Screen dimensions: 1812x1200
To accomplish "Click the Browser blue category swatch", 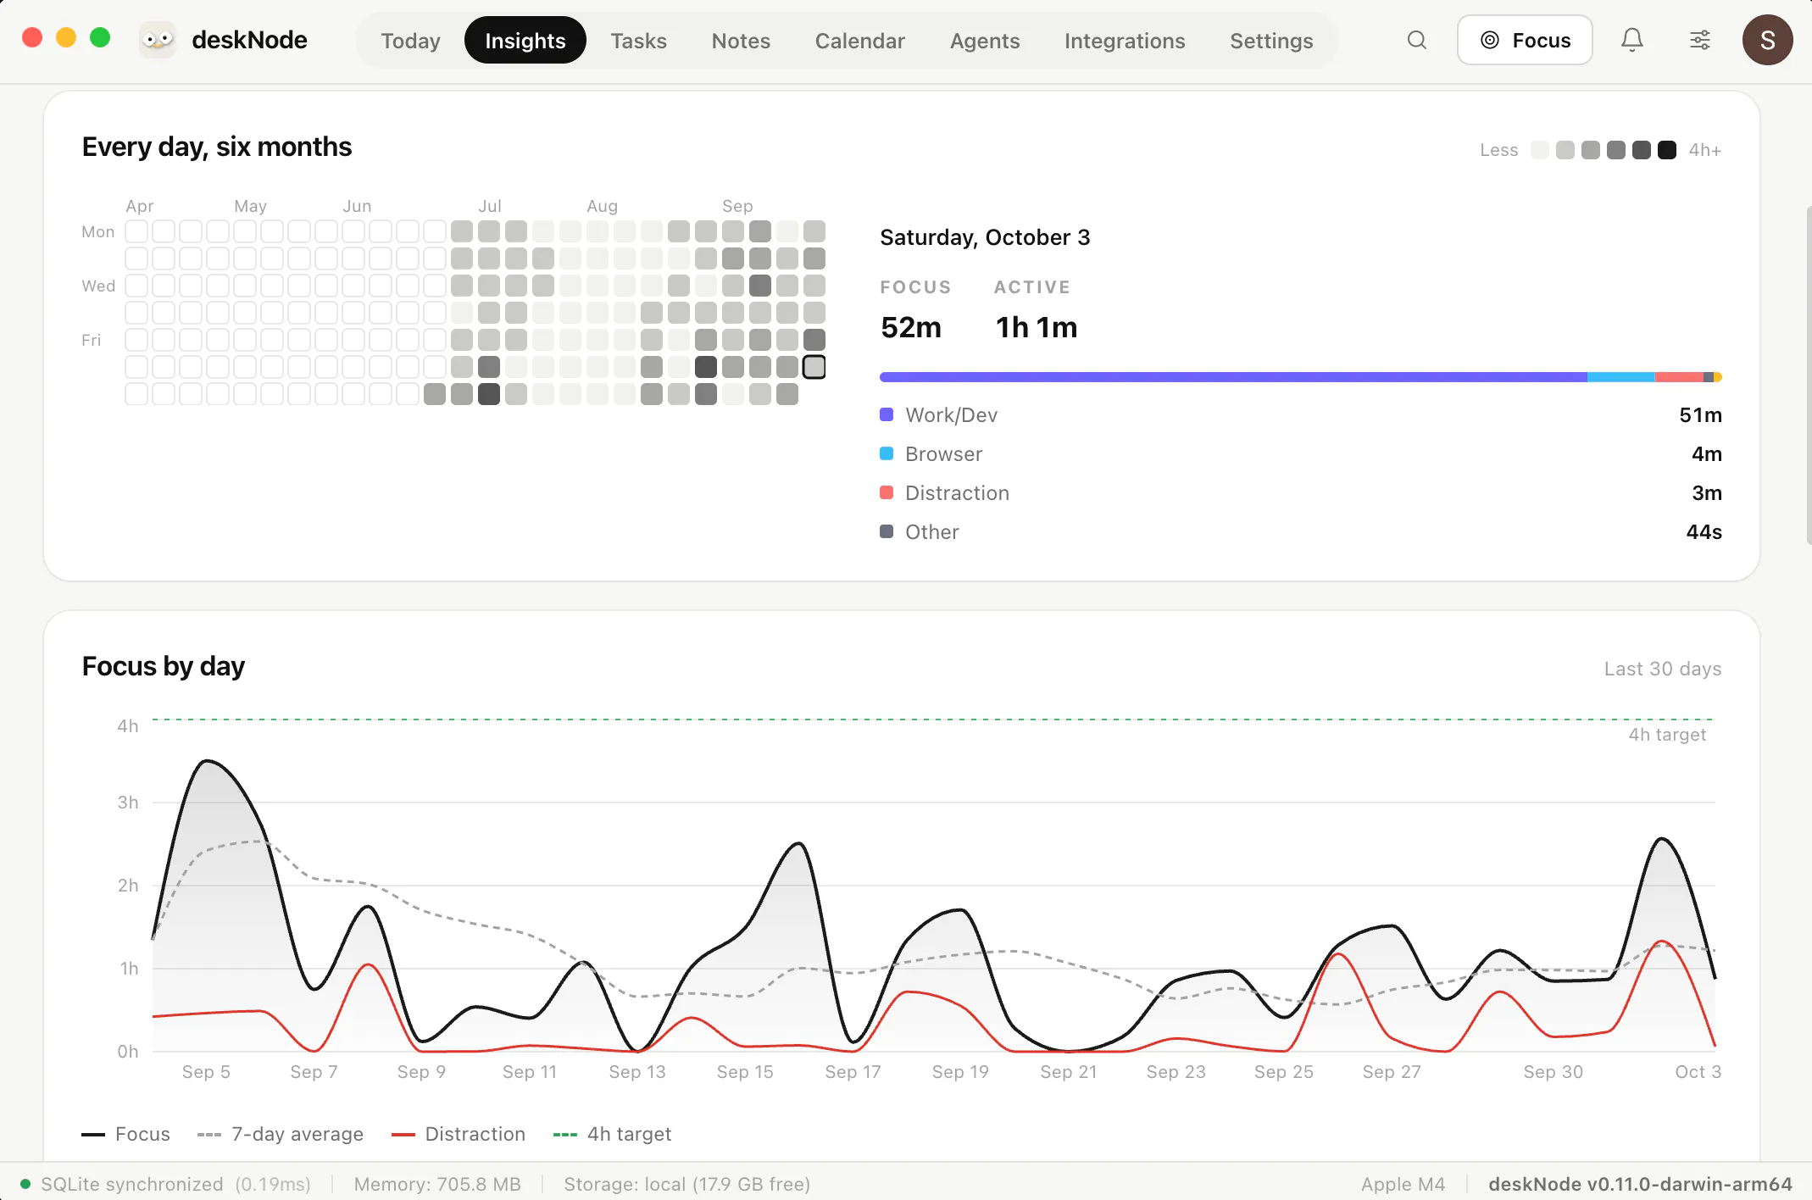I will pos(887,453).
